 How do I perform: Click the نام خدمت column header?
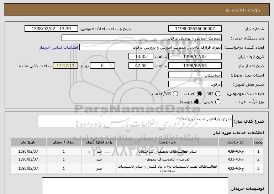[x=167, y=142]
